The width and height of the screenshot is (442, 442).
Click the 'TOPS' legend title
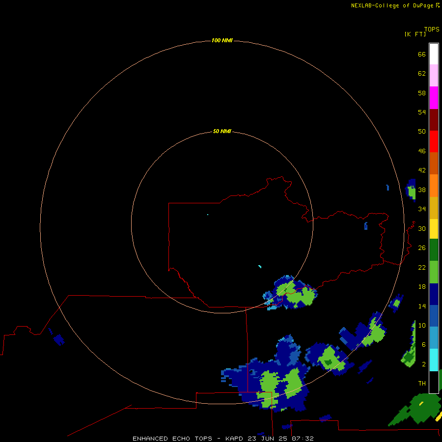tap(432, 29)
